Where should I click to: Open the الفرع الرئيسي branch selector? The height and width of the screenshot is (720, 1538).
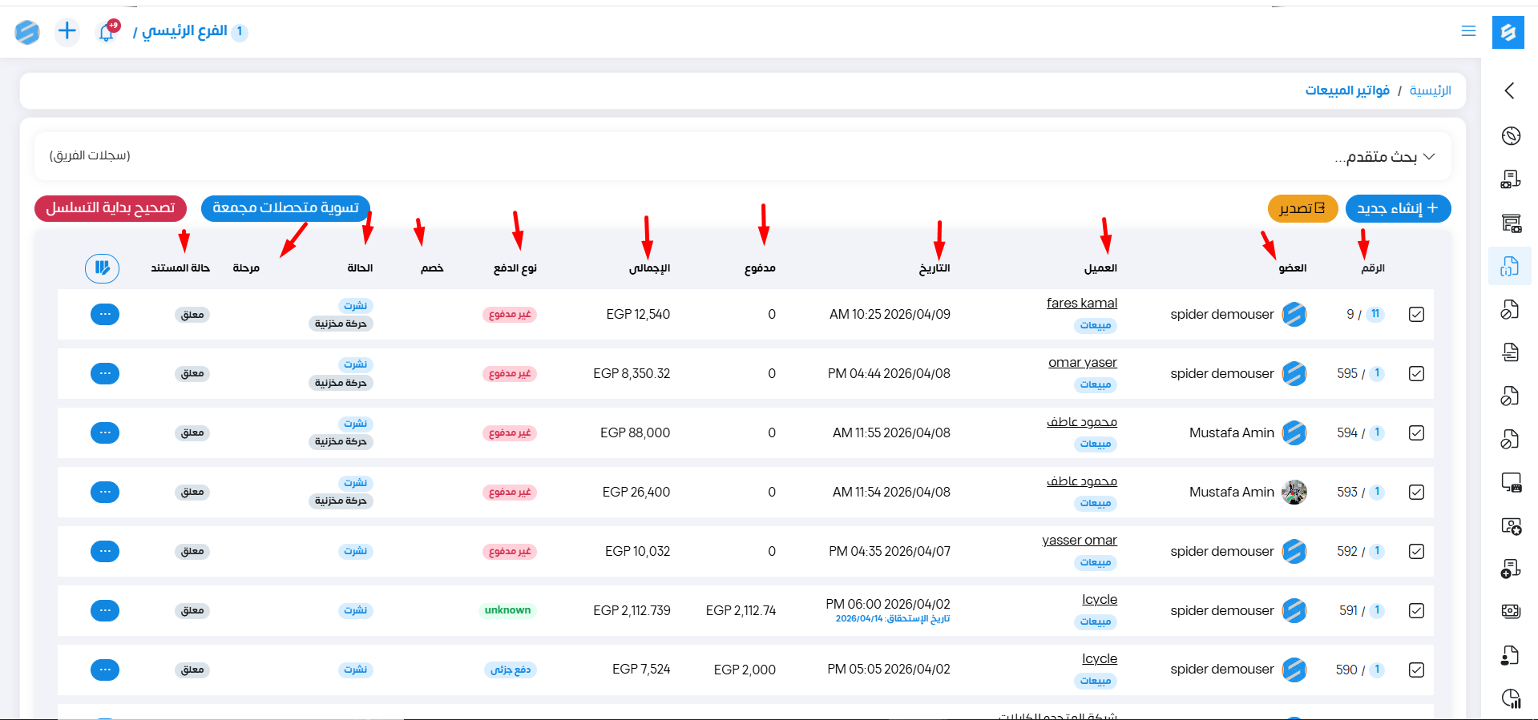190,31
